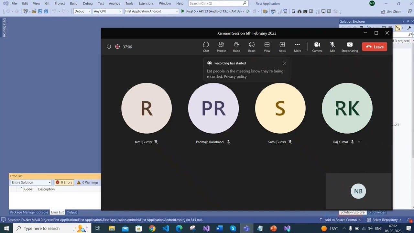Open Google Chrome from the taskbar
The image size is (414, 233).
pos(152,228)
